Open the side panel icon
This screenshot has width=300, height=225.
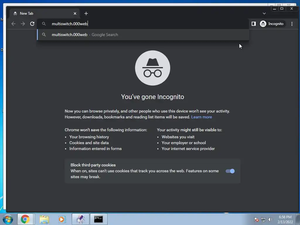tap(253, 24)
